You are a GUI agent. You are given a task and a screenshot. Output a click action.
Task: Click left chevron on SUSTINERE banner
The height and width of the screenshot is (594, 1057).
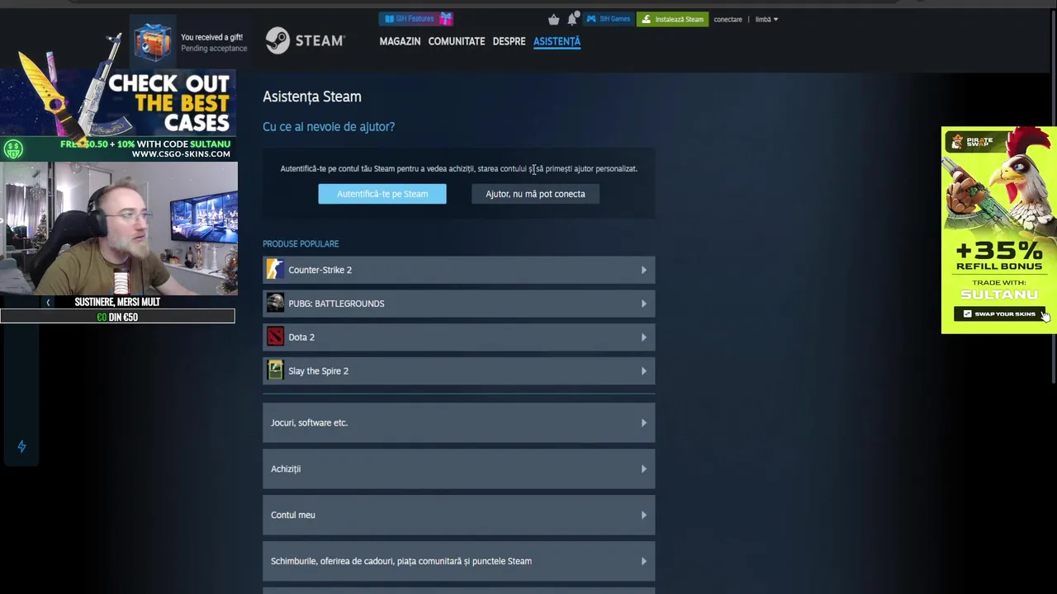point(48,302)
